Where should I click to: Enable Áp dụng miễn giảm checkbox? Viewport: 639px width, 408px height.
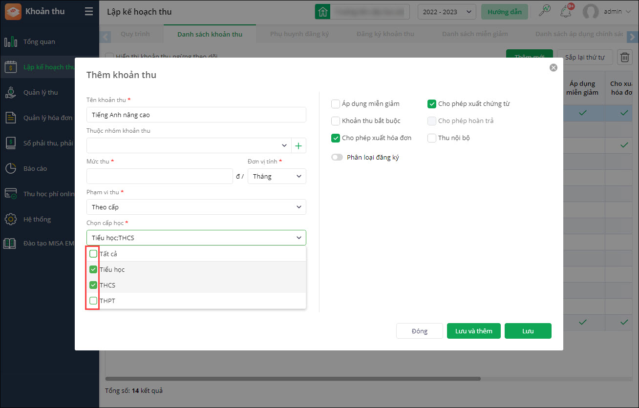336,103
